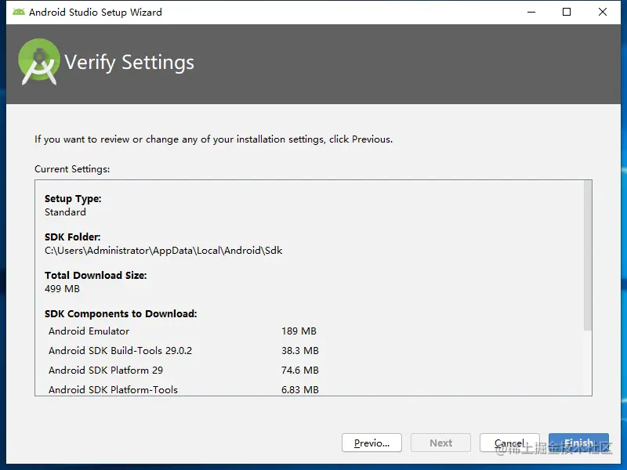The height and width of the screenshot is (470, 627).
Task: Click the Android Studio logo in header
Action: coord(38,62)
